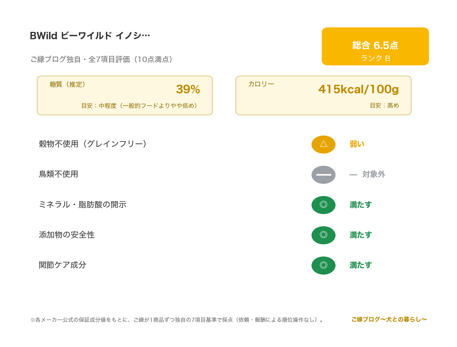Click the gray dash icon for 鳥類不使用

[x=323, y=175]
